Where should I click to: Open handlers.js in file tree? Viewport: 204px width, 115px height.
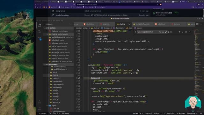[58, 87]
